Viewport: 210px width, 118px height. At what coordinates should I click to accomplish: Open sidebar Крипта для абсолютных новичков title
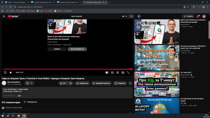[x=193, y=21]
